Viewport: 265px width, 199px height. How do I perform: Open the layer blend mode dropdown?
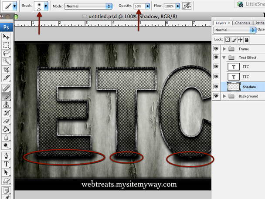coord(234,30)
